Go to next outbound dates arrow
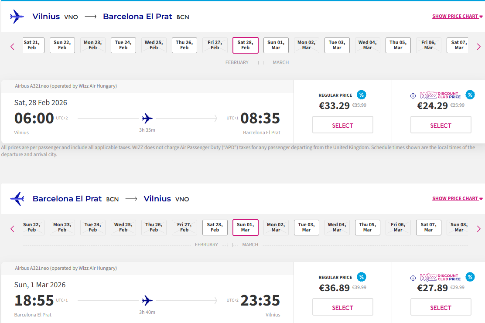The width and height of the screenshot is (485, 323). click(478, 47)
